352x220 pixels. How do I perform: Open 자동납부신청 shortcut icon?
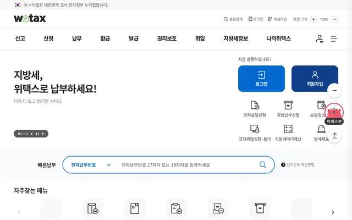pos(288,109)
